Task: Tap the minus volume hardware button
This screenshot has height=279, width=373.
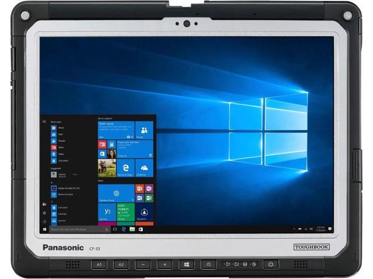Action: tap(143, 264)
